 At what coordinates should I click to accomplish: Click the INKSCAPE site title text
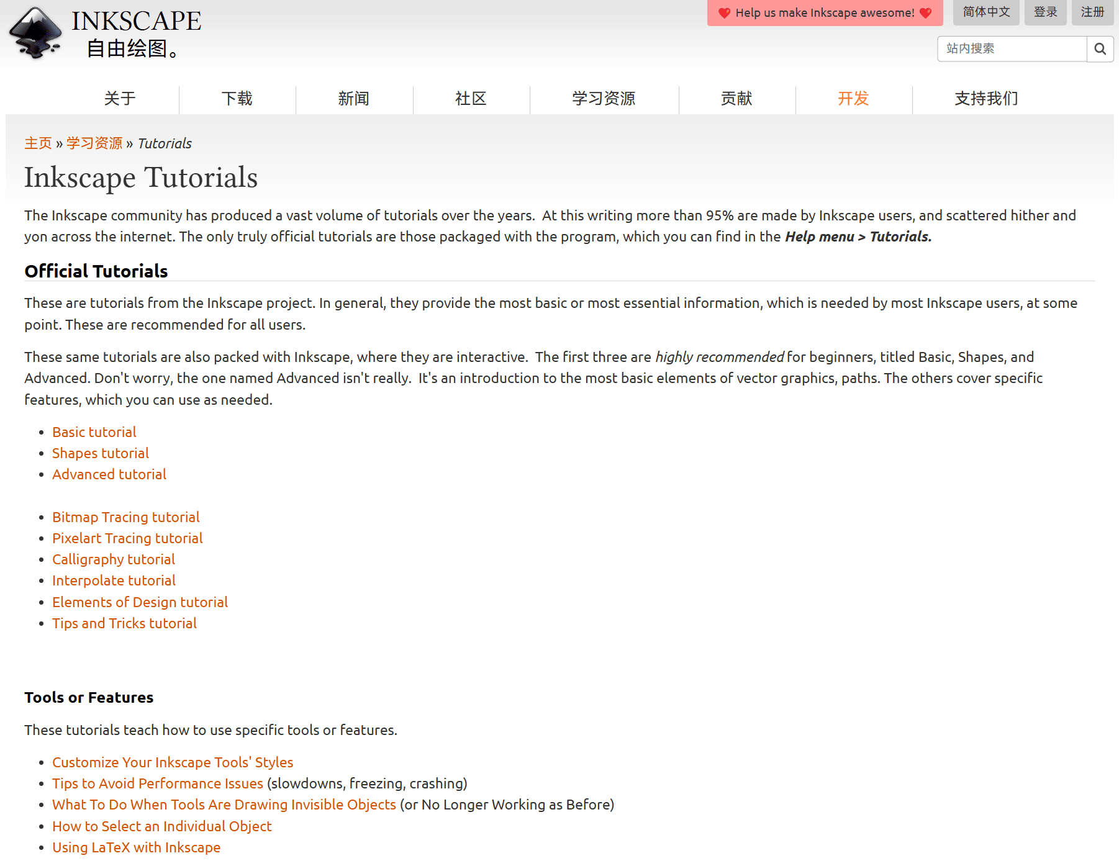(x=136, y=21)
